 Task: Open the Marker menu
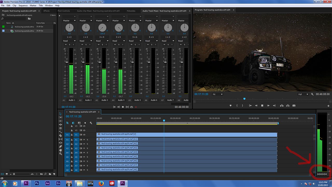[33, 5]
